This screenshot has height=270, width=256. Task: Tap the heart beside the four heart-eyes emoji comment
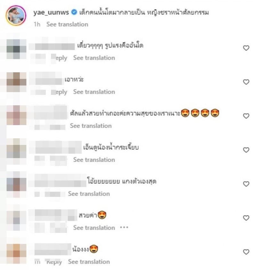click(x=246, y=116)
